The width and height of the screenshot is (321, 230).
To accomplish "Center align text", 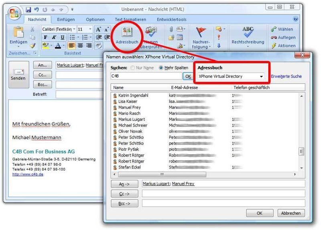I will pos(80,45).
